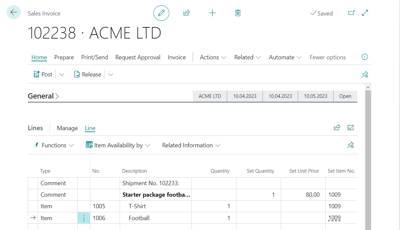Select Shipment No. 102233 description cell
The image size is (400, 230).
click(x=156, y=183)
